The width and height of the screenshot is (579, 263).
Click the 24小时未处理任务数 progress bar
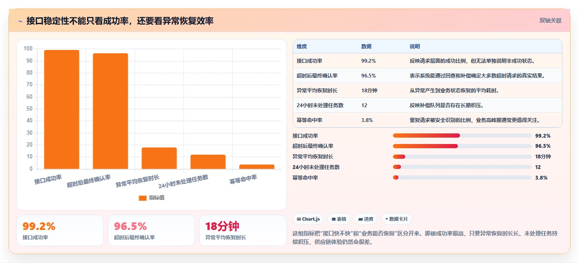click(462, 167)
